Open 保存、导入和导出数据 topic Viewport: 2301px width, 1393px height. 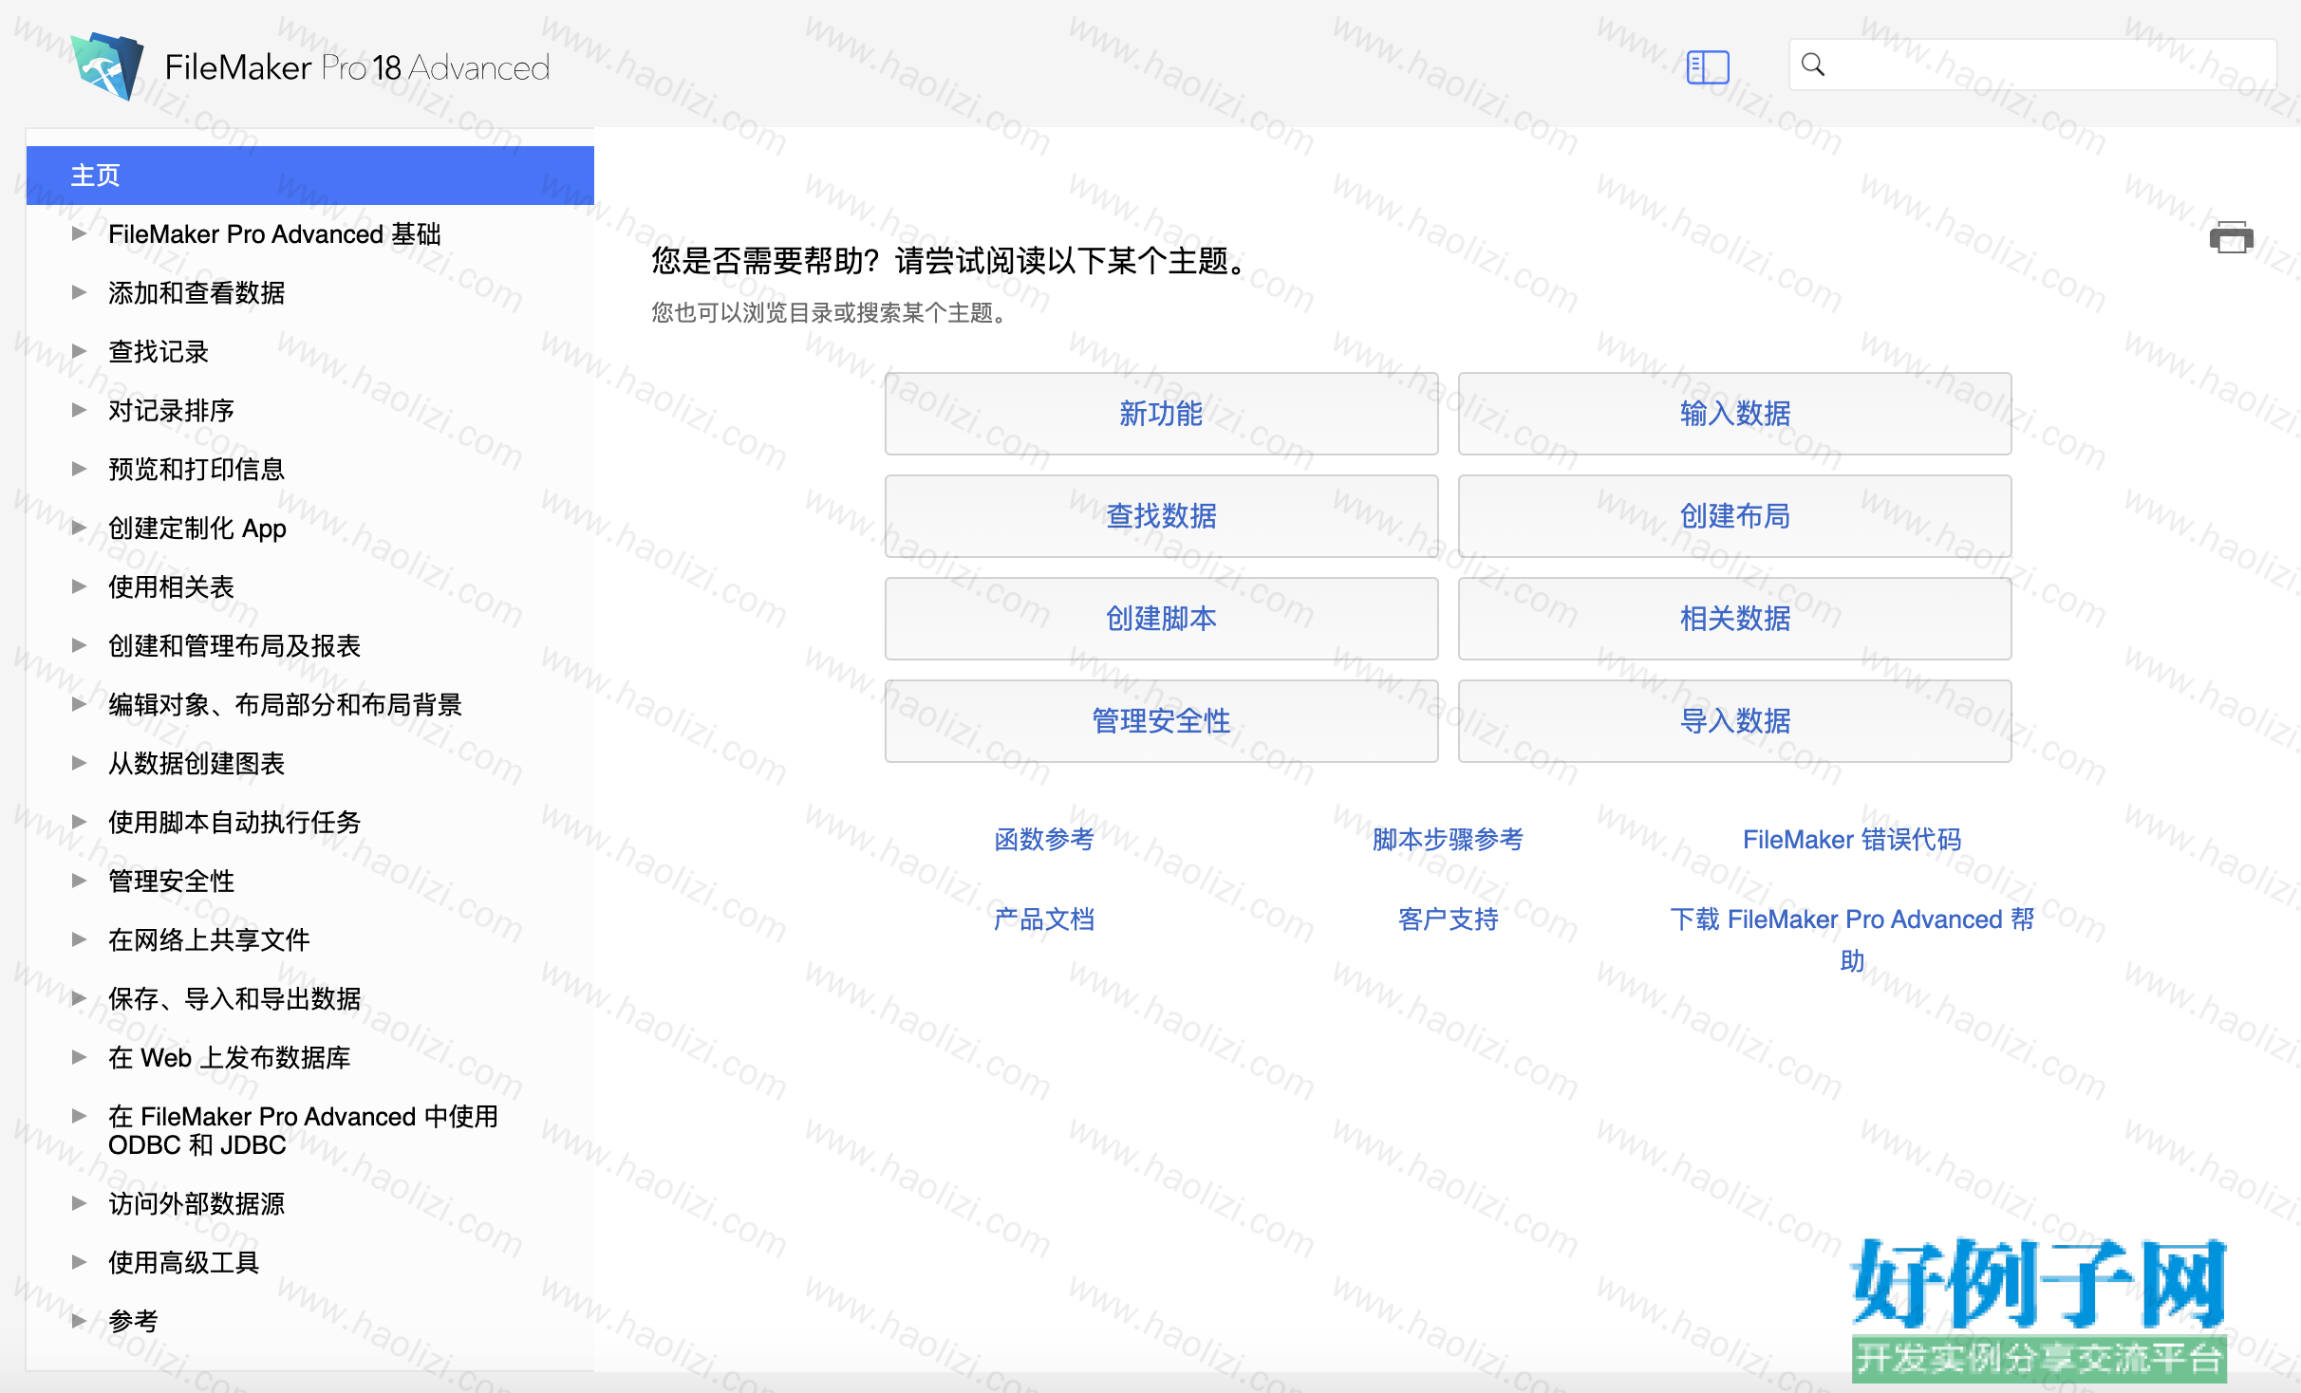coord(234,999)
